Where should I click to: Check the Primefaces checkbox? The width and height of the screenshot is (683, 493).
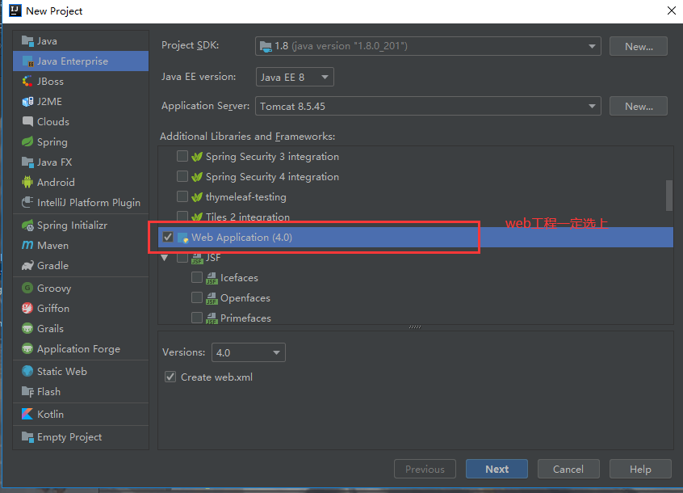[x=197, y=318]
